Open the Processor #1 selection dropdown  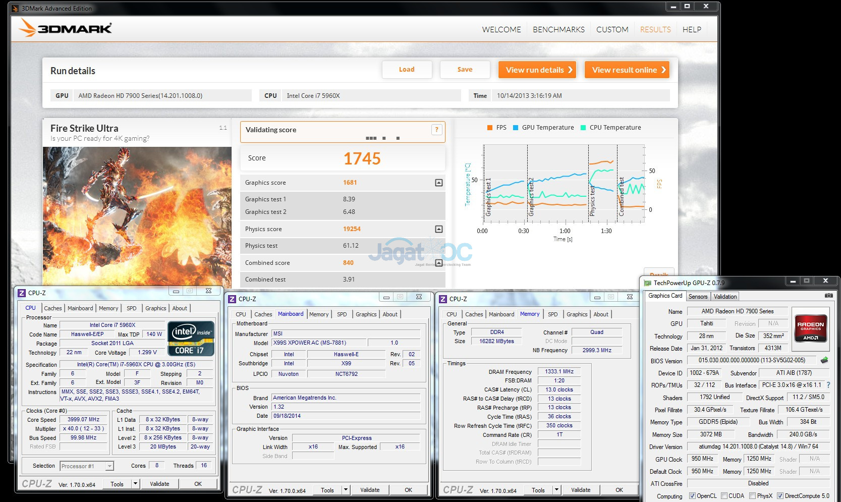(109, 466)
